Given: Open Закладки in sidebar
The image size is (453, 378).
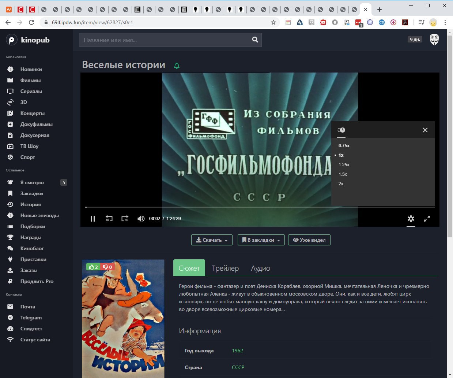Looking at the screenshot, I should tap(32, 193).
